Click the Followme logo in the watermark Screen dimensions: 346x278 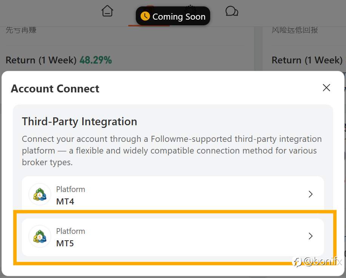(298, 262)
